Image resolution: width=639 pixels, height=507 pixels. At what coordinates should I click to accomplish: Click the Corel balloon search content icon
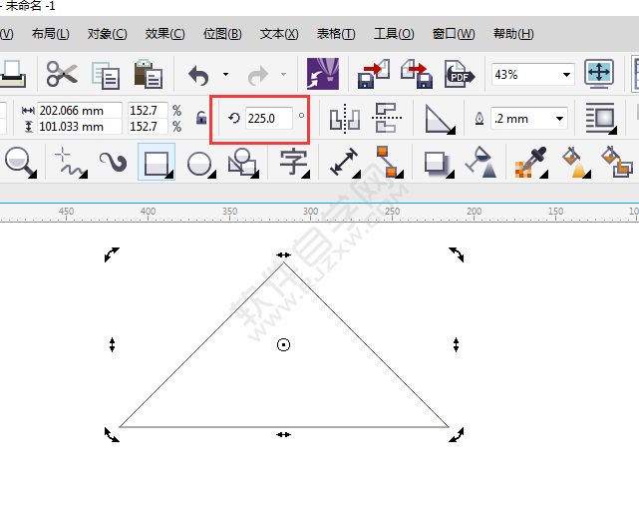pos(323,74)
